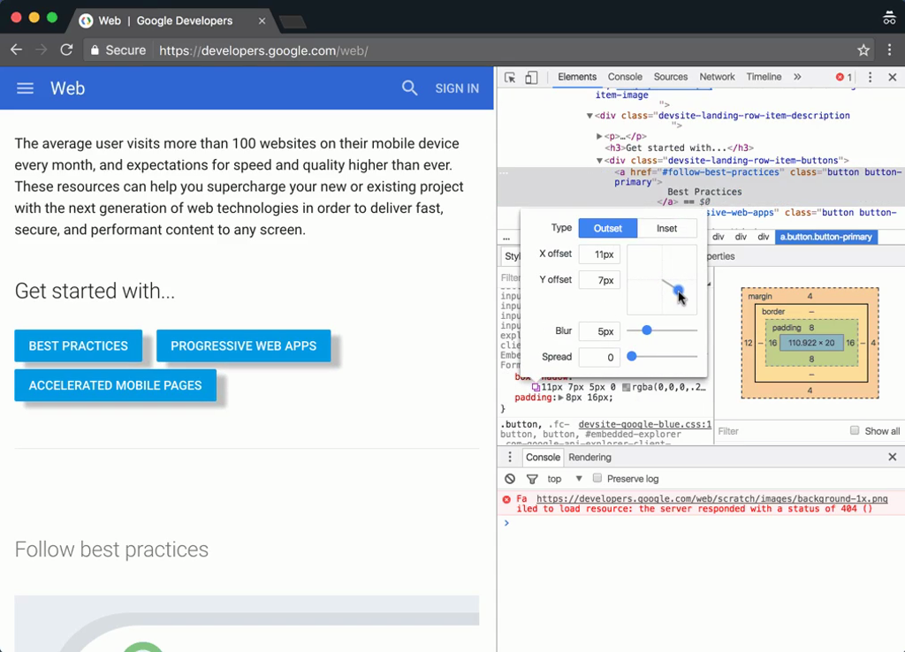The width and height of the screenshot is (905, 652).
Task: Click the browser address bar URL
Action: coord(263,50)
